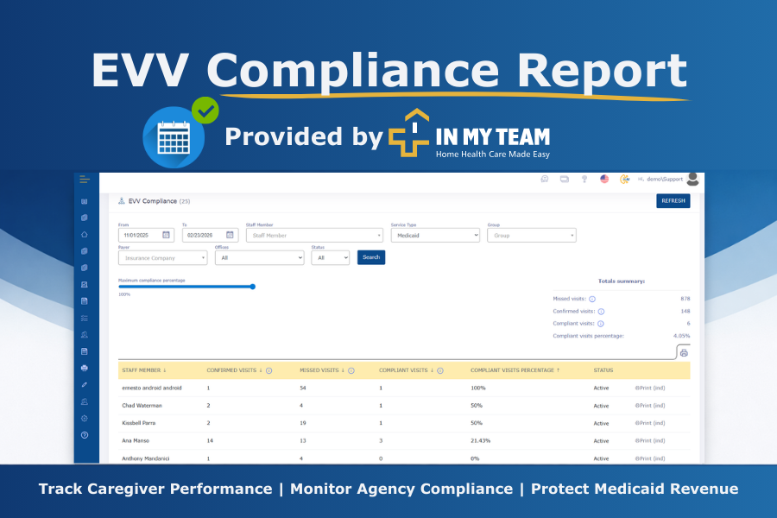Expand the Service Type Medicaid dropdown

434,235
